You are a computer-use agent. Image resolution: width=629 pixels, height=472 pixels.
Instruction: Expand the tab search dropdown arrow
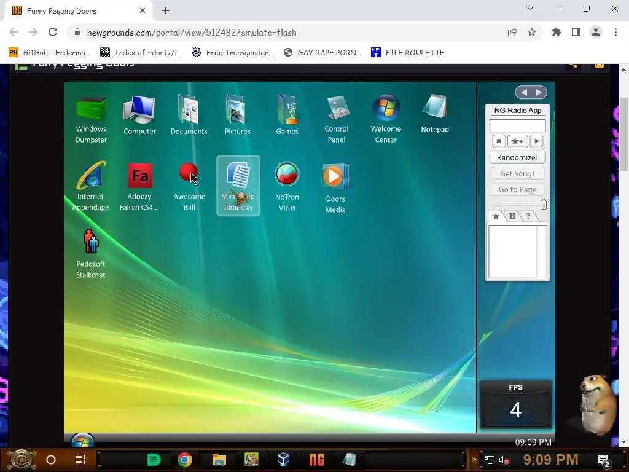(530, 9)
